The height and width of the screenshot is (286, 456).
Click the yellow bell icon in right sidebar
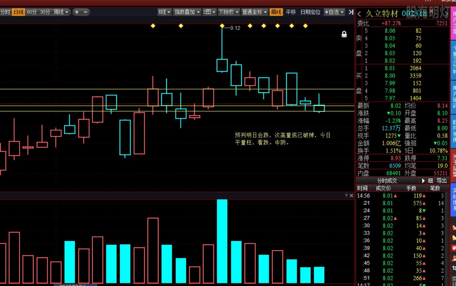(x=454, y=238)
